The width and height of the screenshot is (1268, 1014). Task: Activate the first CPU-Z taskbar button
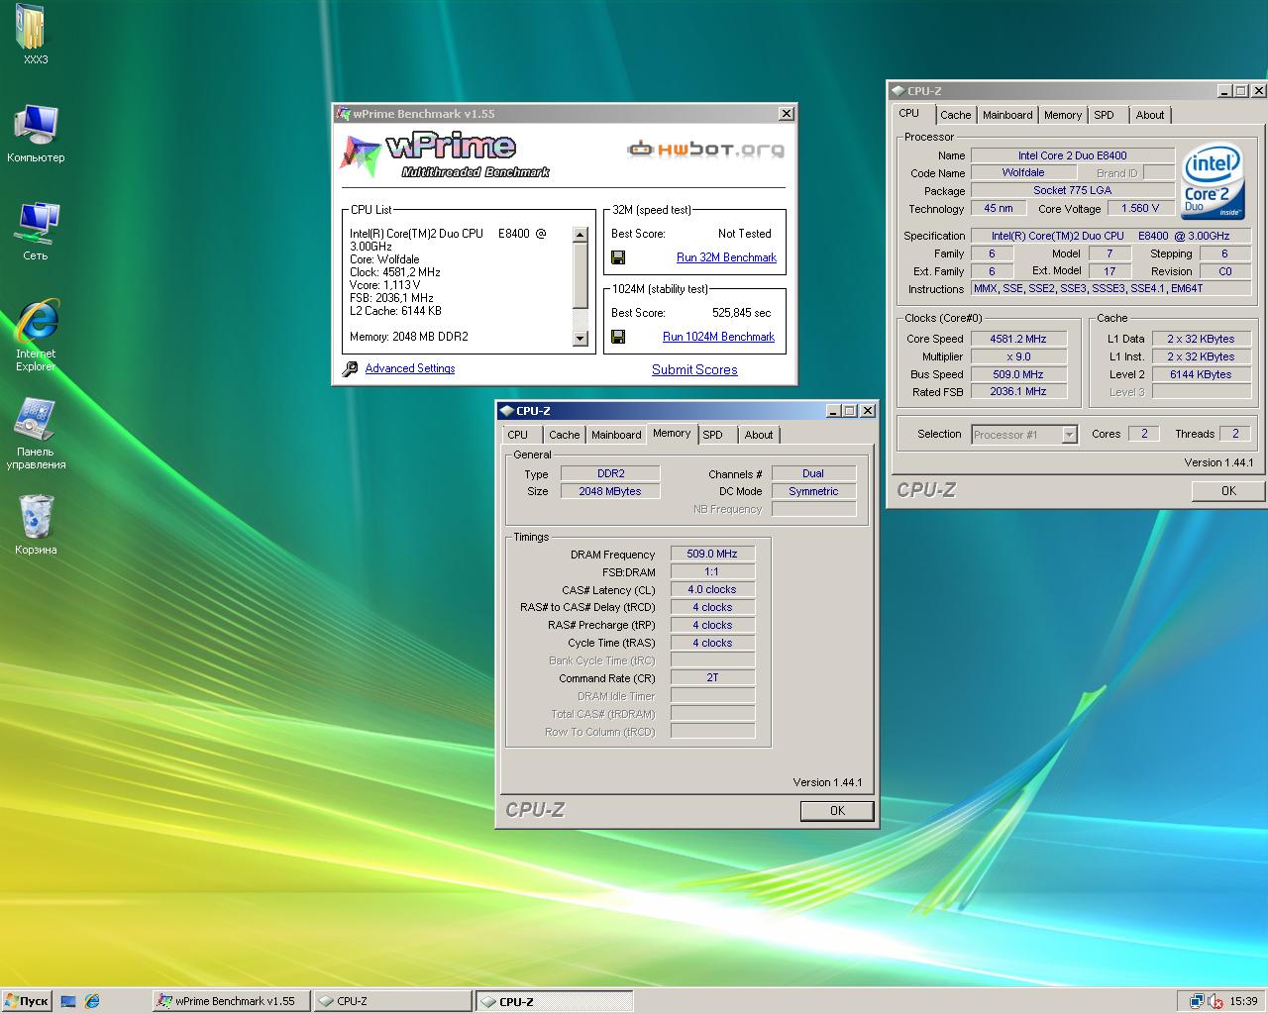click(x=392, y=1001)
